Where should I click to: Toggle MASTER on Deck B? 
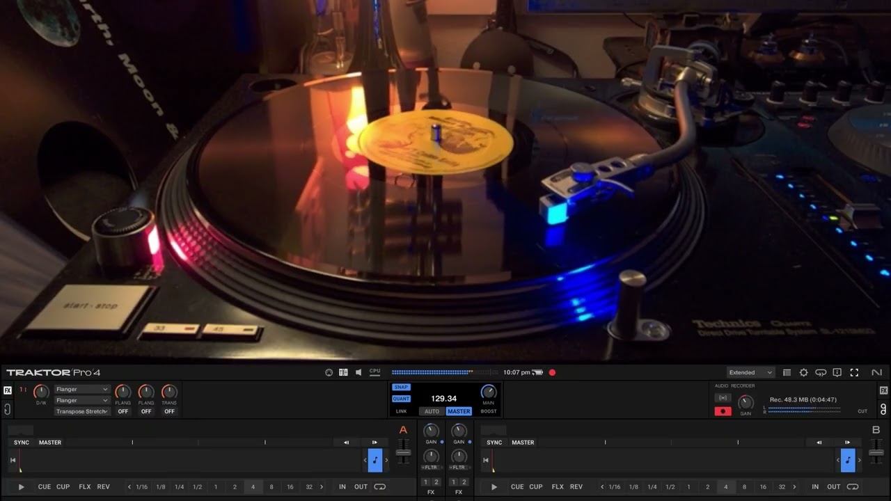click(523, 443)
